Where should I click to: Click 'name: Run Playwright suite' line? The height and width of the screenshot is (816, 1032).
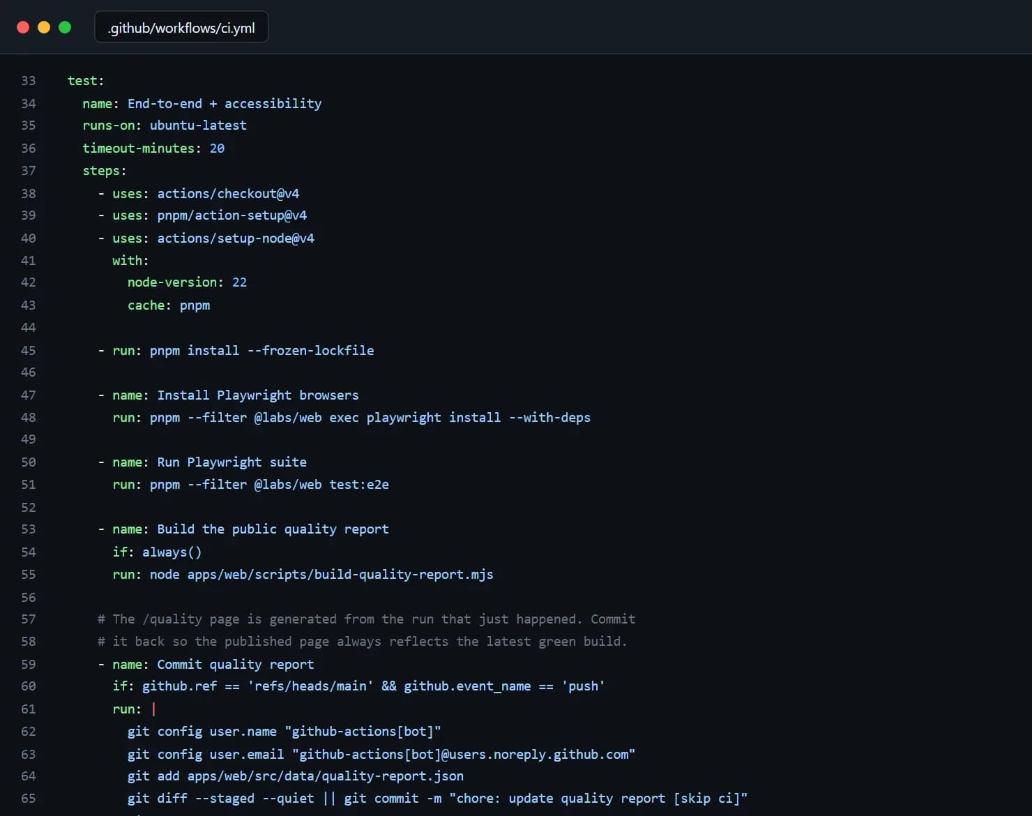(x=209, y=462)
